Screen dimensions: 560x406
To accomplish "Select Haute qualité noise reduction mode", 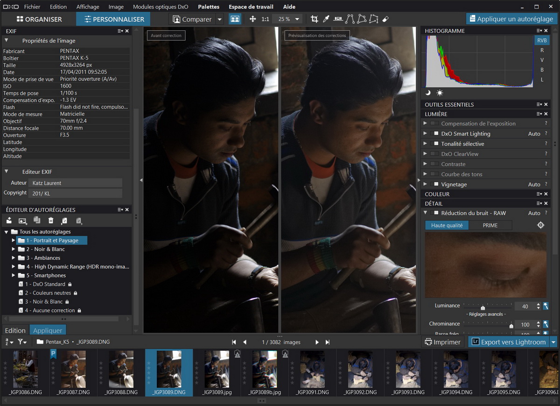I will 447,225.
